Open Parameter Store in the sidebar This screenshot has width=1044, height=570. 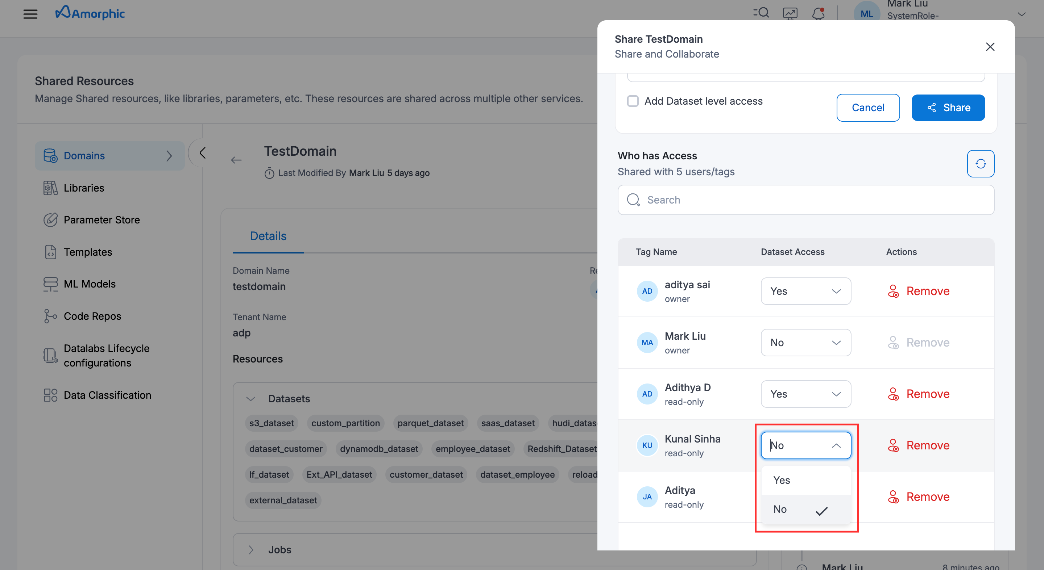coord(101,220)
